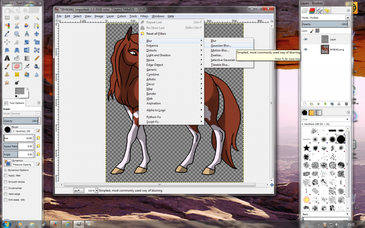
Task: Expand the Dynamics Options section
Action: click(x=5, y=170)
